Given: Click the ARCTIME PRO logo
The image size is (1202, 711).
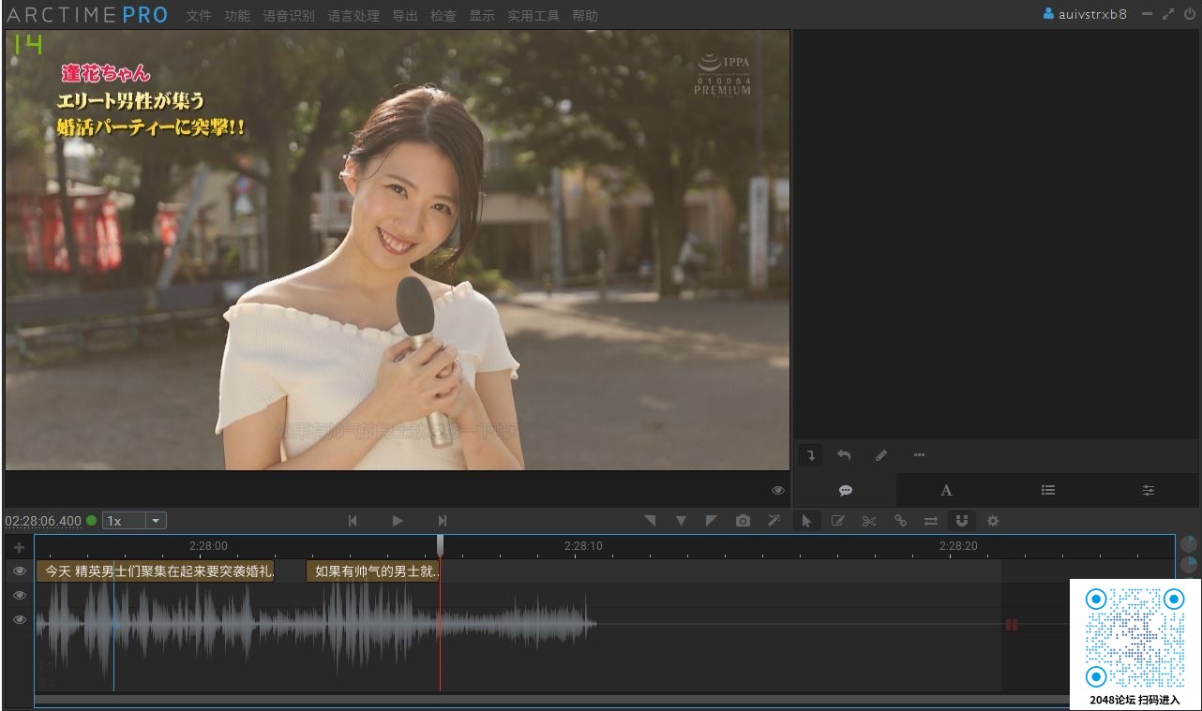Looking at the screenshot, I should [x=87, y=15].
